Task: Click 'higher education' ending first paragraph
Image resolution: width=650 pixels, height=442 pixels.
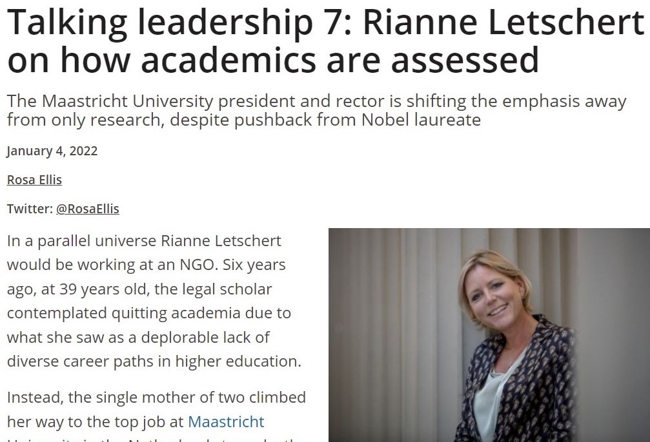Action: (238, 361)
